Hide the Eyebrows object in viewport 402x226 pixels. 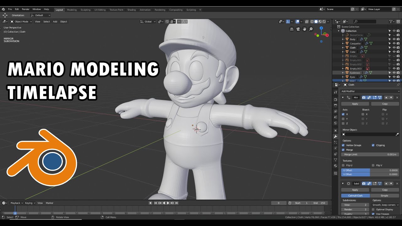click(394, 73)
